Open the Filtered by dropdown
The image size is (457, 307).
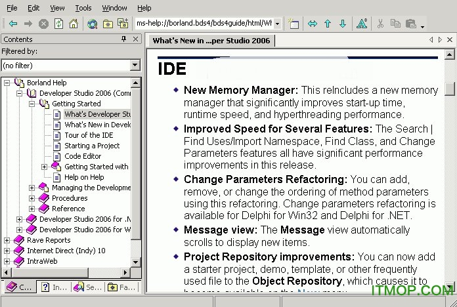click(135, 65)
